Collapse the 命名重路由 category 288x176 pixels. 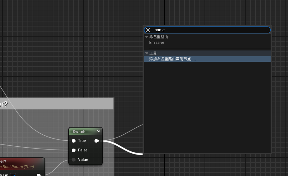[x=147, y=37]
